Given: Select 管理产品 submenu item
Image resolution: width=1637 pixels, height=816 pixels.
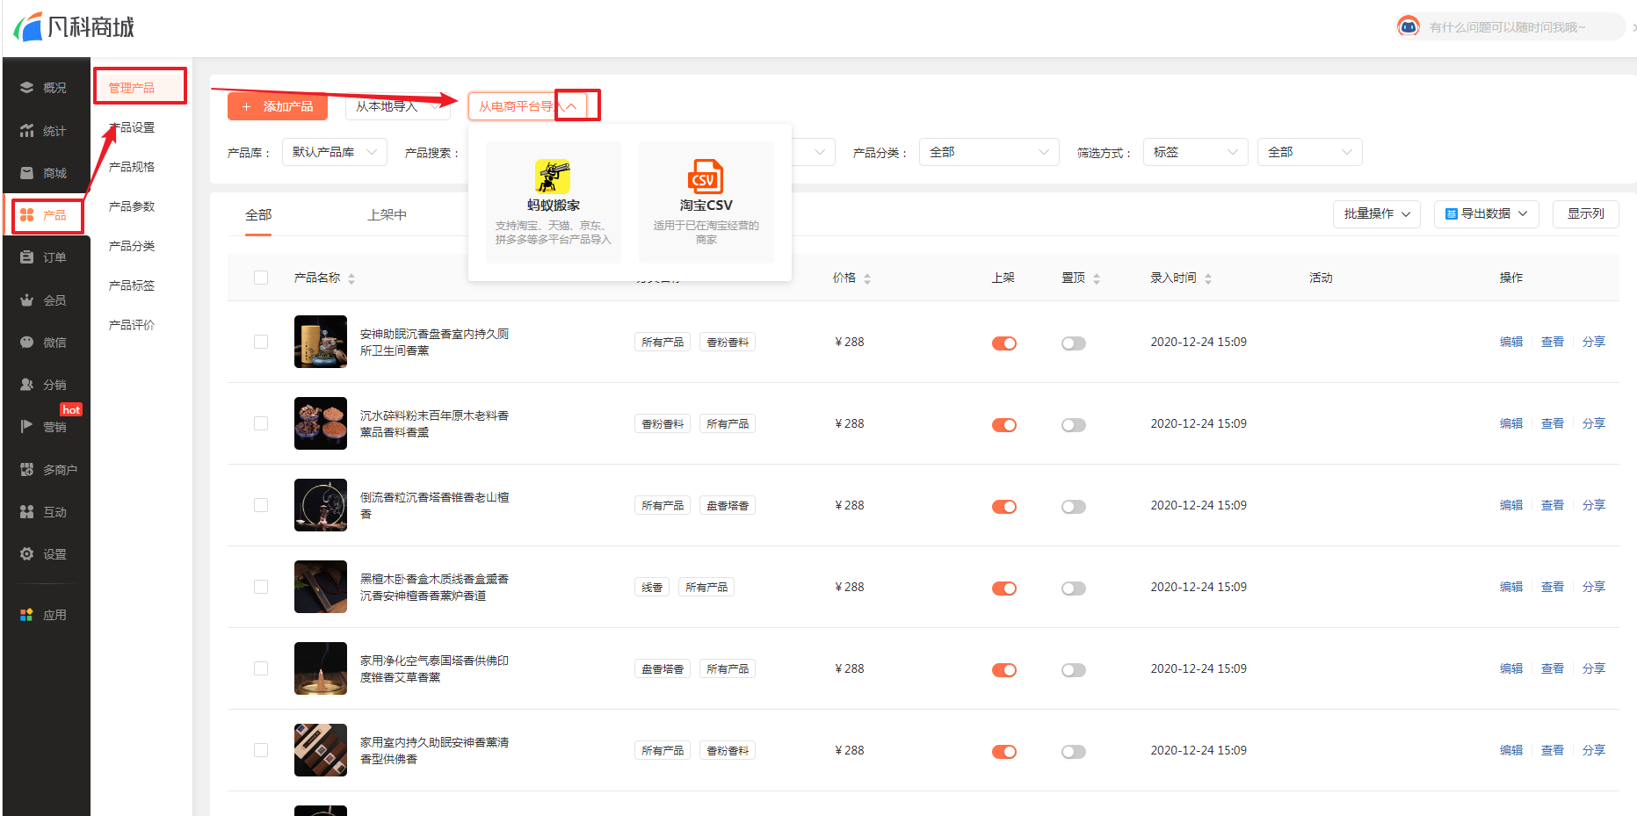Looking at the screenshot, I should tap(132, 88).
